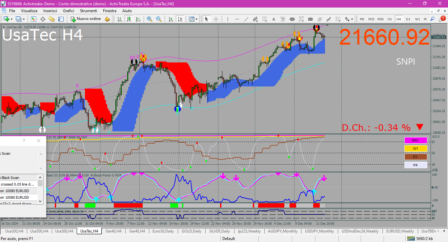Select the trendline drawing tool

pos(246,19)
